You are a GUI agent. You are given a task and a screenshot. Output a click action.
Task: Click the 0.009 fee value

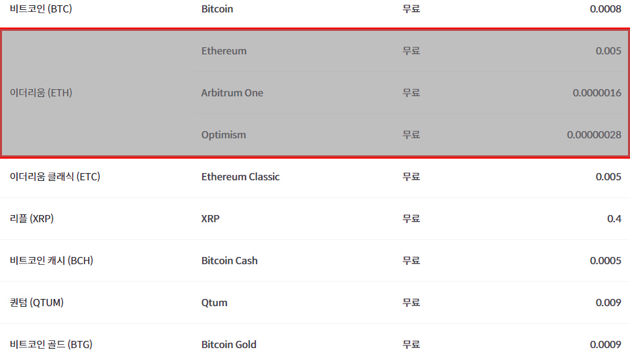click(608, 303)
